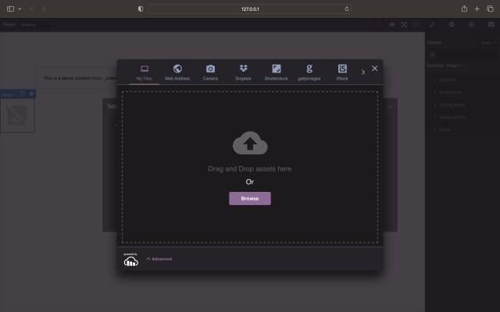Image resolution: width=500 pixels, height=312 pixels.
Task: Click the purple Browse button
Action: (x=250, y=198)
